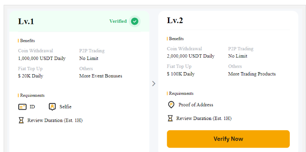Viewport: 306px width, 152px height.
Task: Click Requirements label in Lv.1 card
Action: pos(32,96)
